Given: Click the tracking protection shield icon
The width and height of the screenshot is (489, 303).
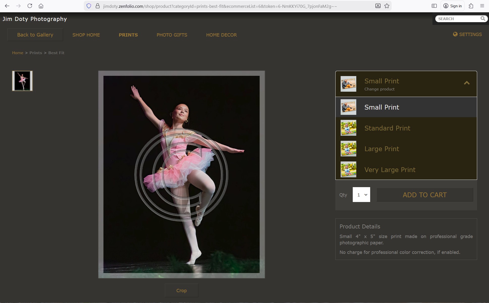Looking at the screenshot, I should (89, 6).
